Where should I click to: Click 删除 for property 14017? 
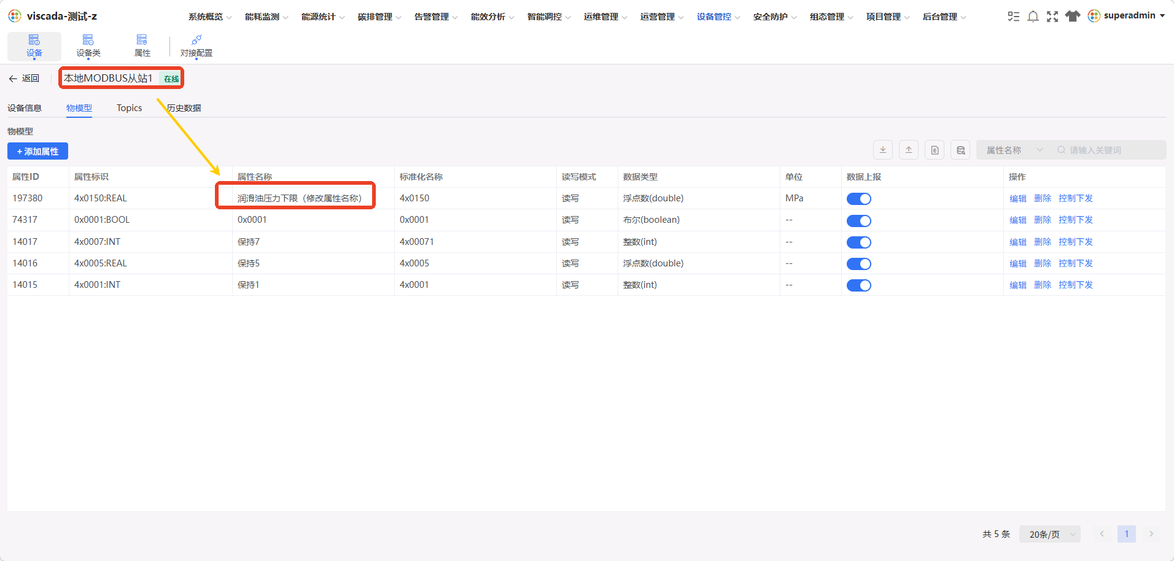coord(1043,242)
